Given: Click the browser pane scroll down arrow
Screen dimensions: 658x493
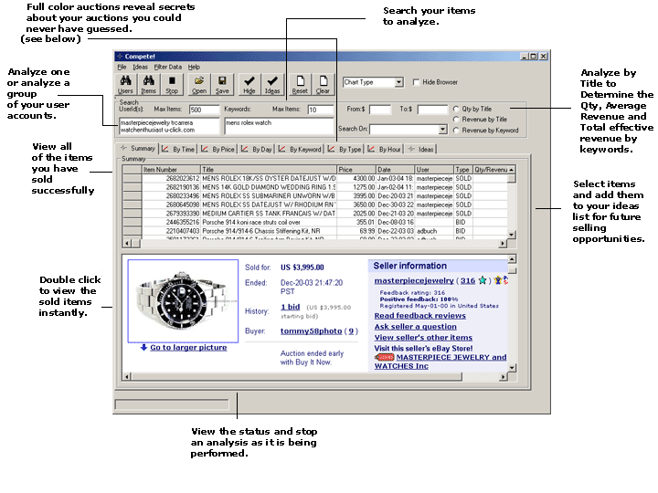Looking at the screenshot, I should pyautogui.click(x=512, y=368).
